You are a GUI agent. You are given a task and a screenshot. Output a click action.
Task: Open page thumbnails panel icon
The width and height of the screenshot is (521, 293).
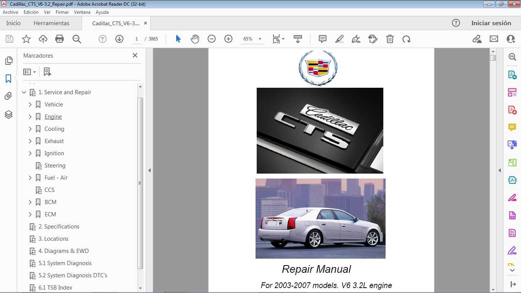[x=8, y=61]
